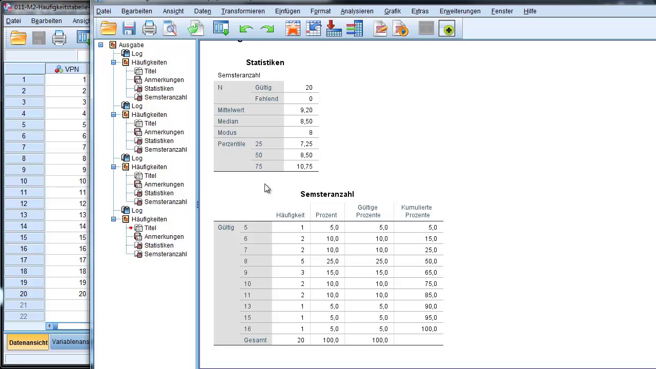Click the go-to-case icon with the blue arrow
The width and height of the screenshot is (656, 369).
coord(313,29)
